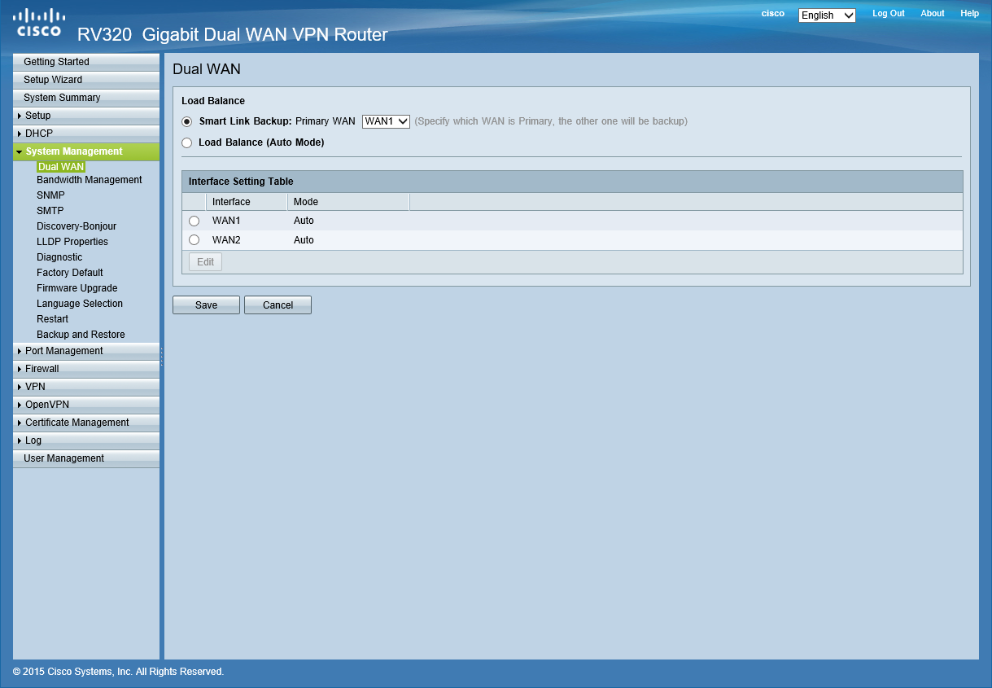Open the About link
Image resolution: width=992 pixels, height=688 pixels.
click(933, 14)
